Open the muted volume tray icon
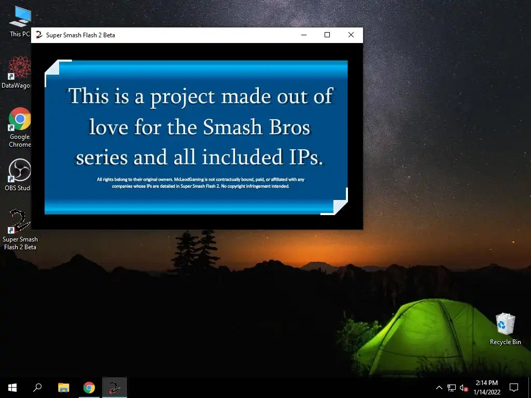This screenshot has width=531, height=398. click(x=464, y=388)
